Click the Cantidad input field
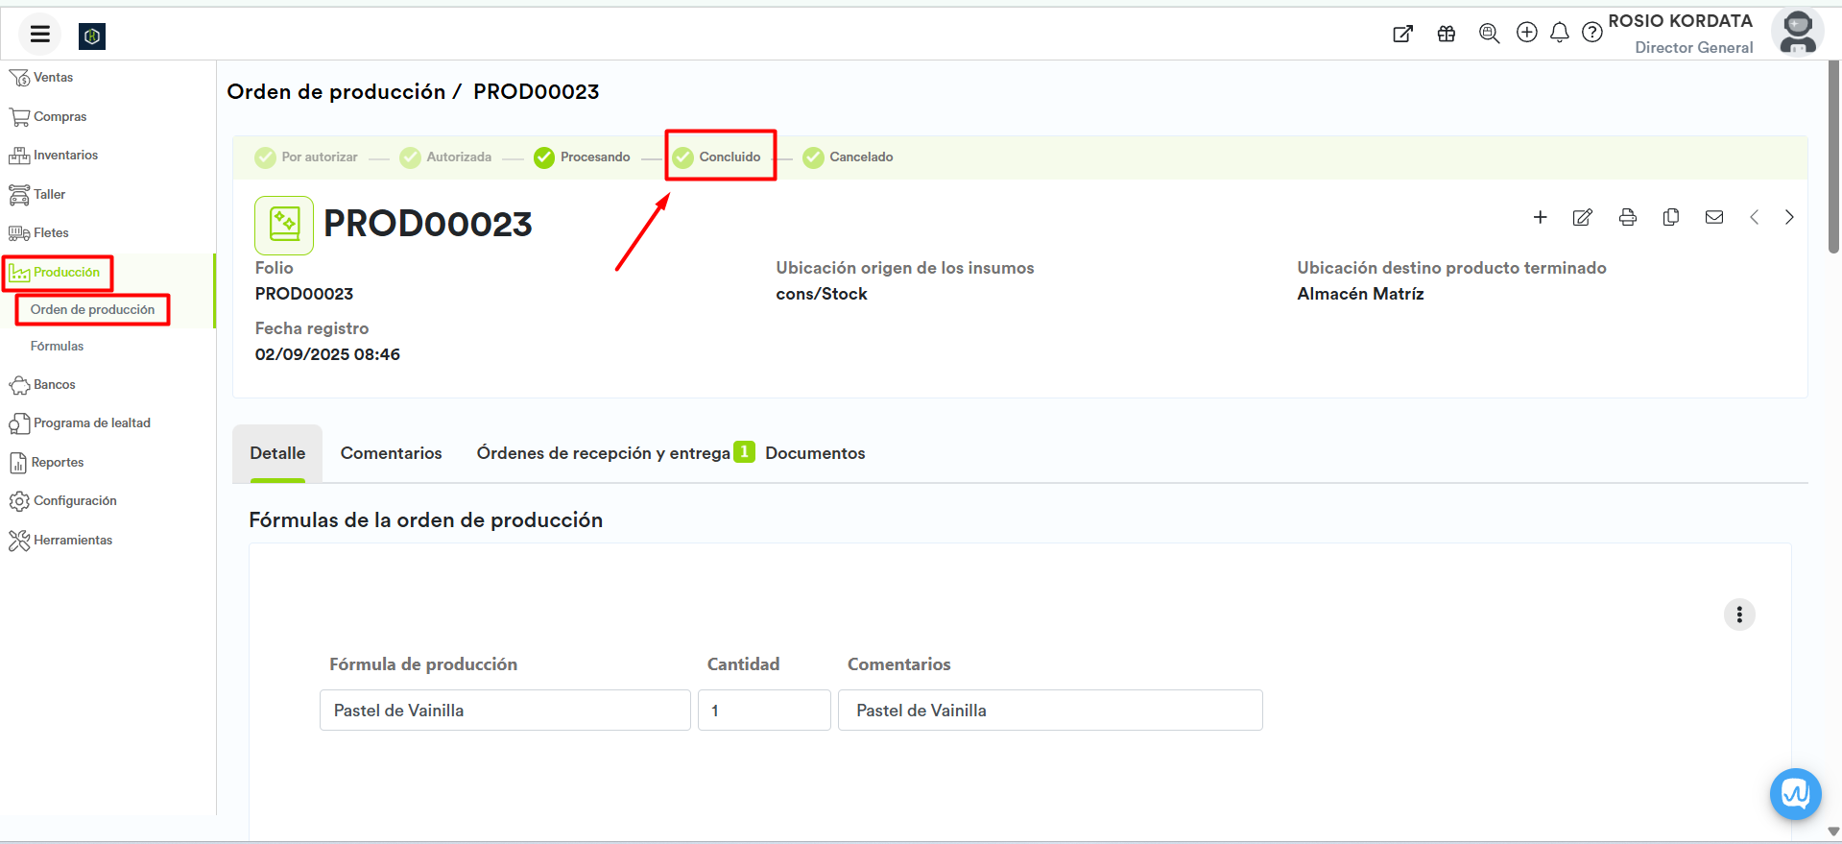The height and width of the screenshot is (844, 1842). point(763,711)
